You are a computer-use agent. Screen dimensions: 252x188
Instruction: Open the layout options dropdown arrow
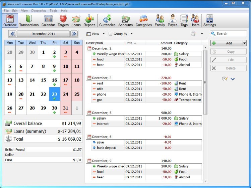[202, 34]
